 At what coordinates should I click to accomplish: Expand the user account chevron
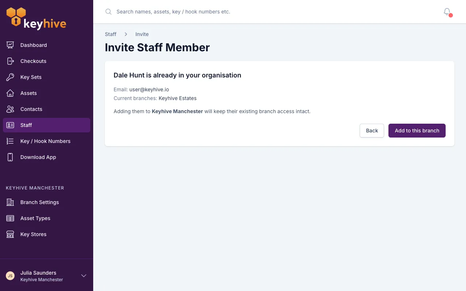[84, 276]
